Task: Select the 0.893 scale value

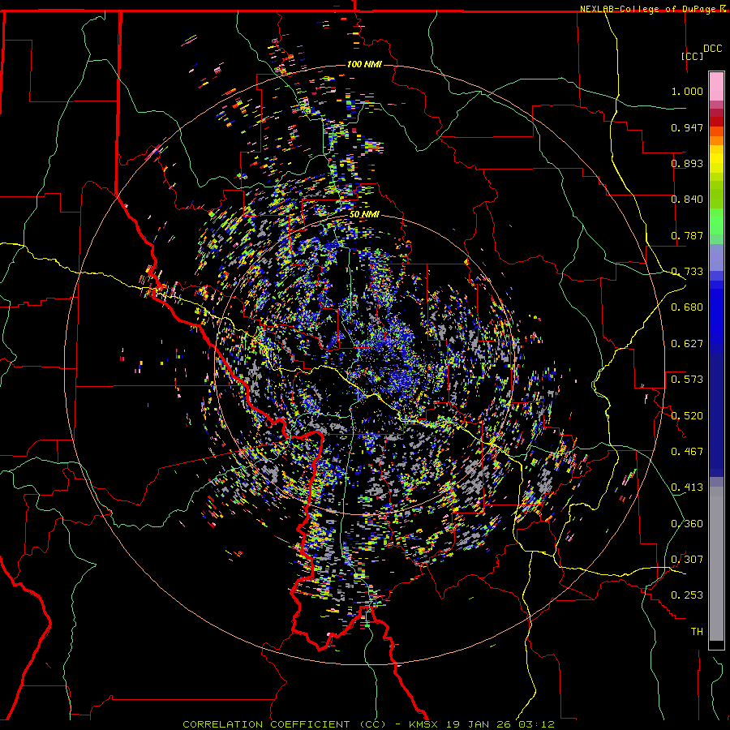Action: 687,163
